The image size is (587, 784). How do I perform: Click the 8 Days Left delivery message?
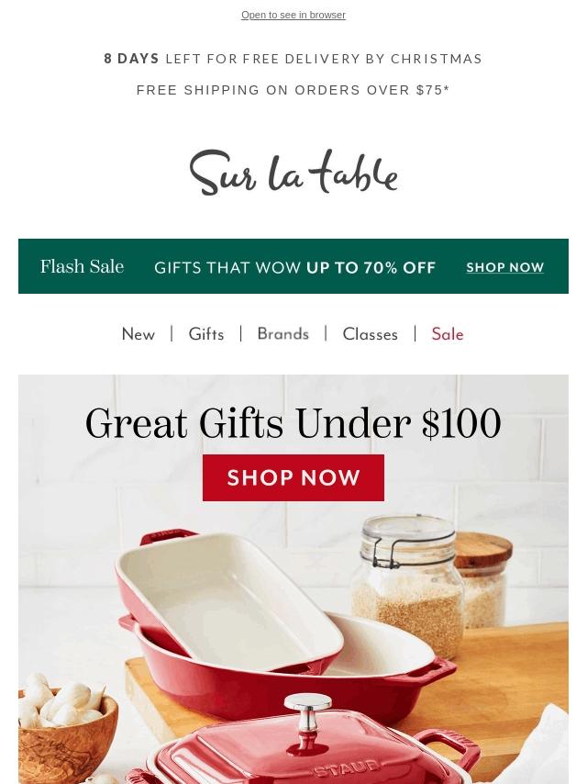293,59
